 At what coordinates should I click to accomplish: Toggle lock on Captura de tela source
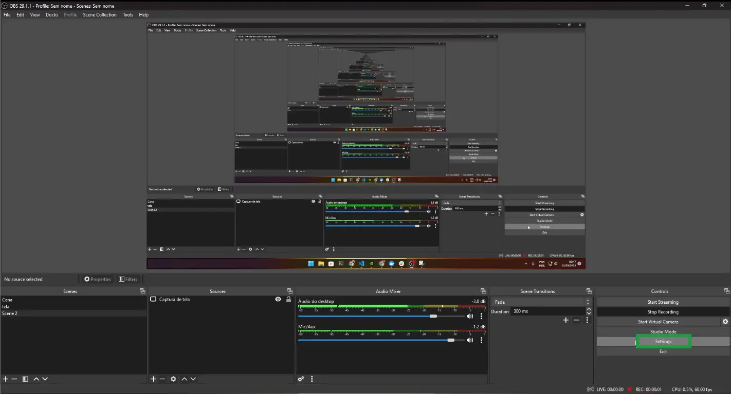[288, 299]
